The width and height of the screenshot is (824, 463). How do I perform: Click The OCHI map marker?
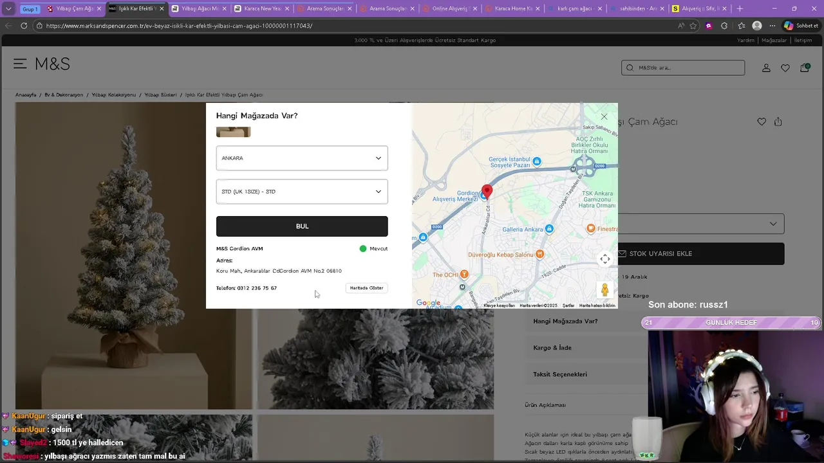[x=464, y=275]
